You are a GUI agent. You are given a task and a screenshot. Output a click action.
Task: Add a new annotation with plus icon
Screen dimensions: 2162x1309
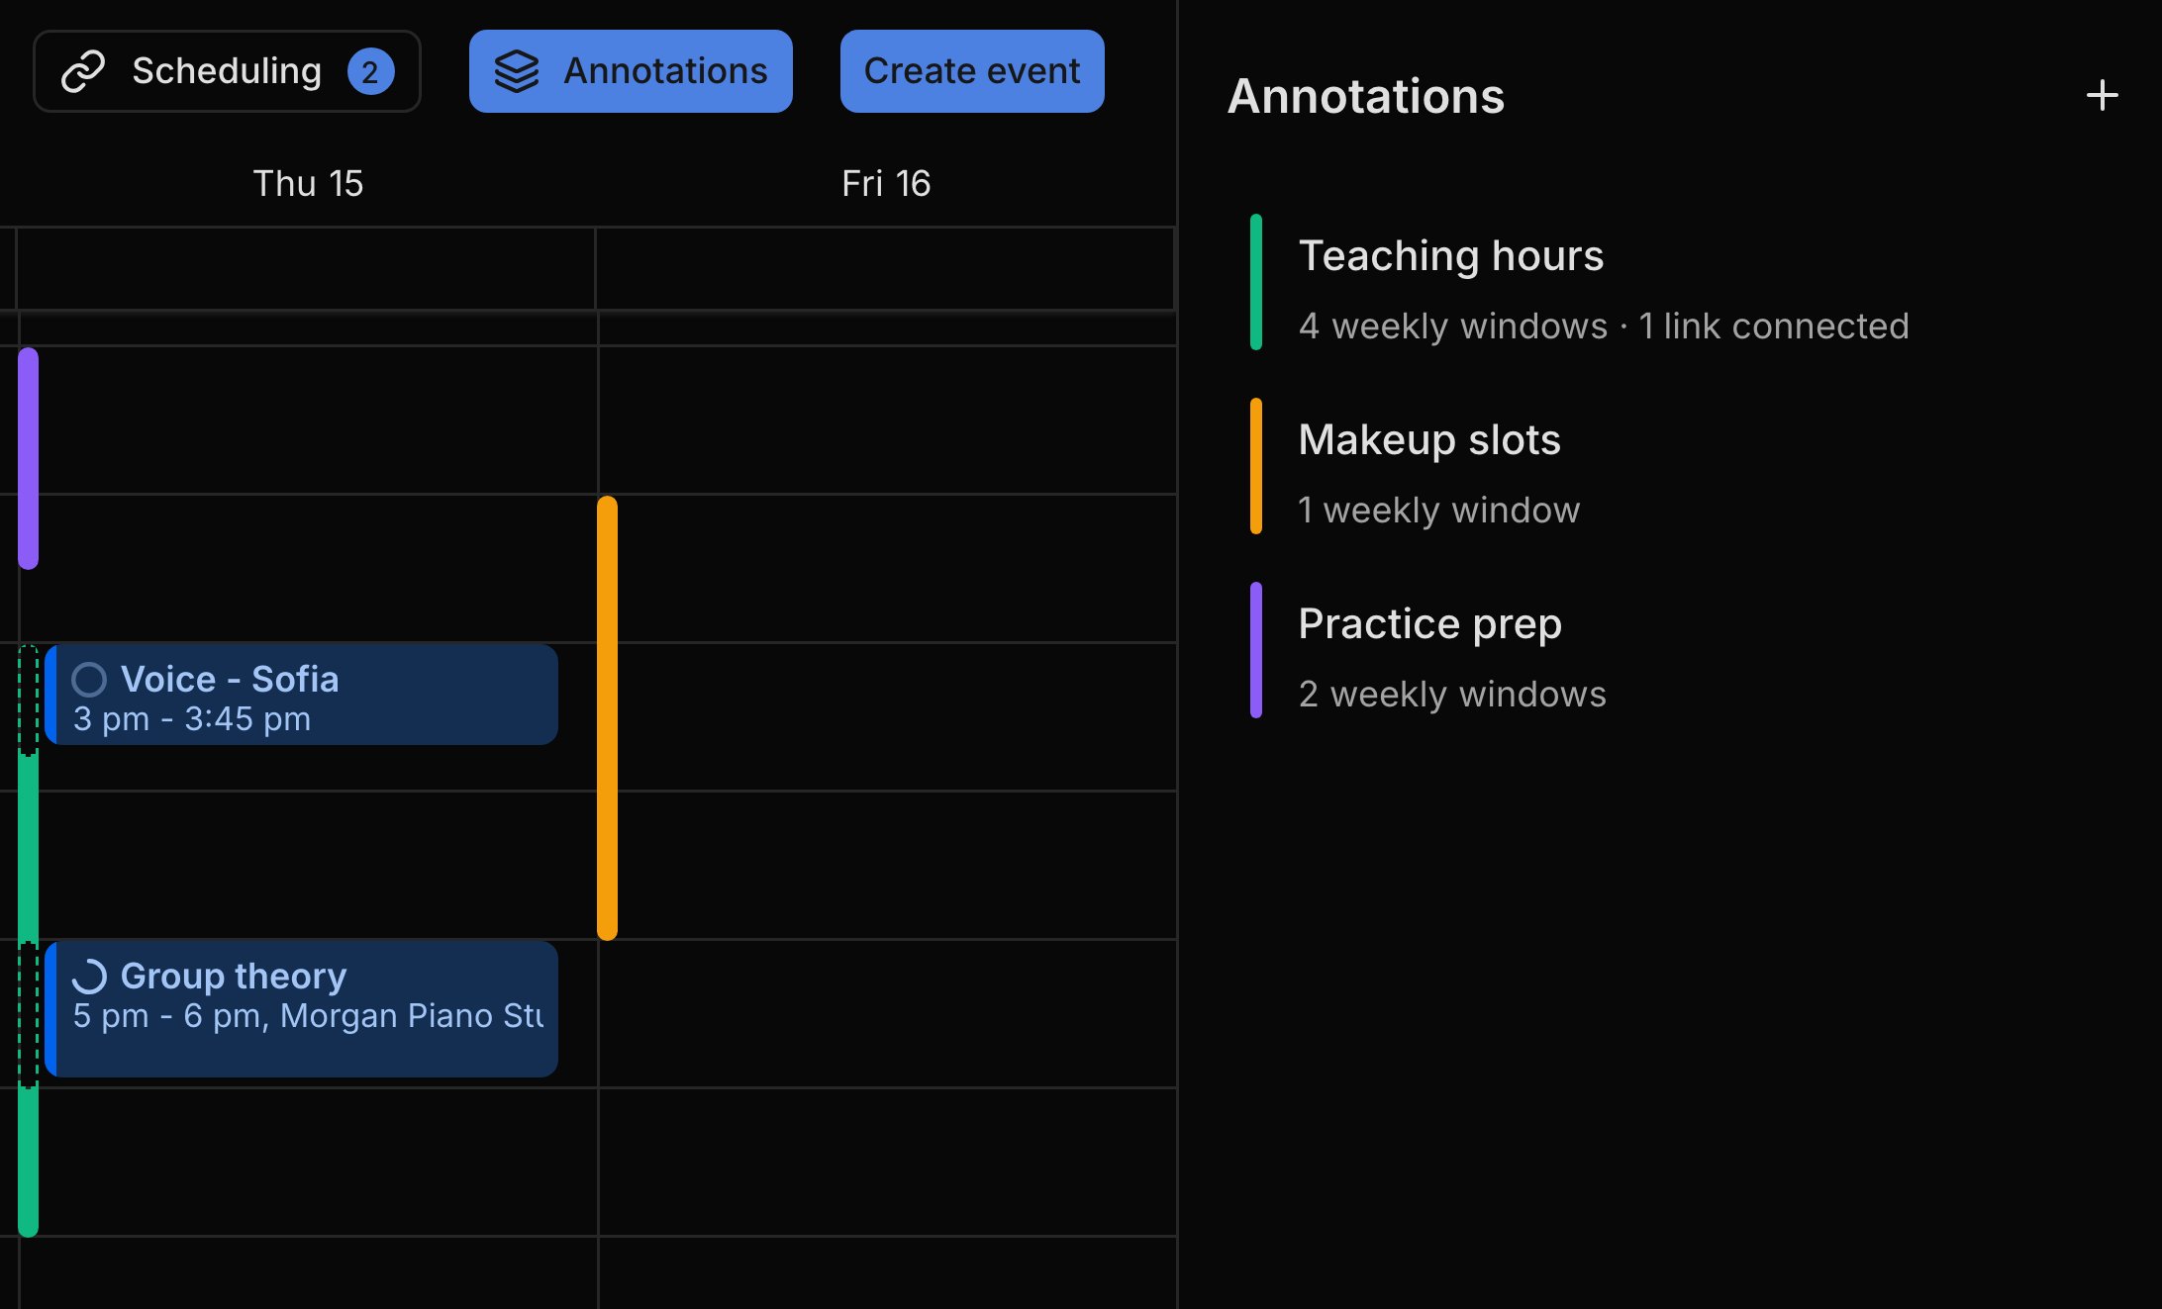click(x=2102, y=96)
